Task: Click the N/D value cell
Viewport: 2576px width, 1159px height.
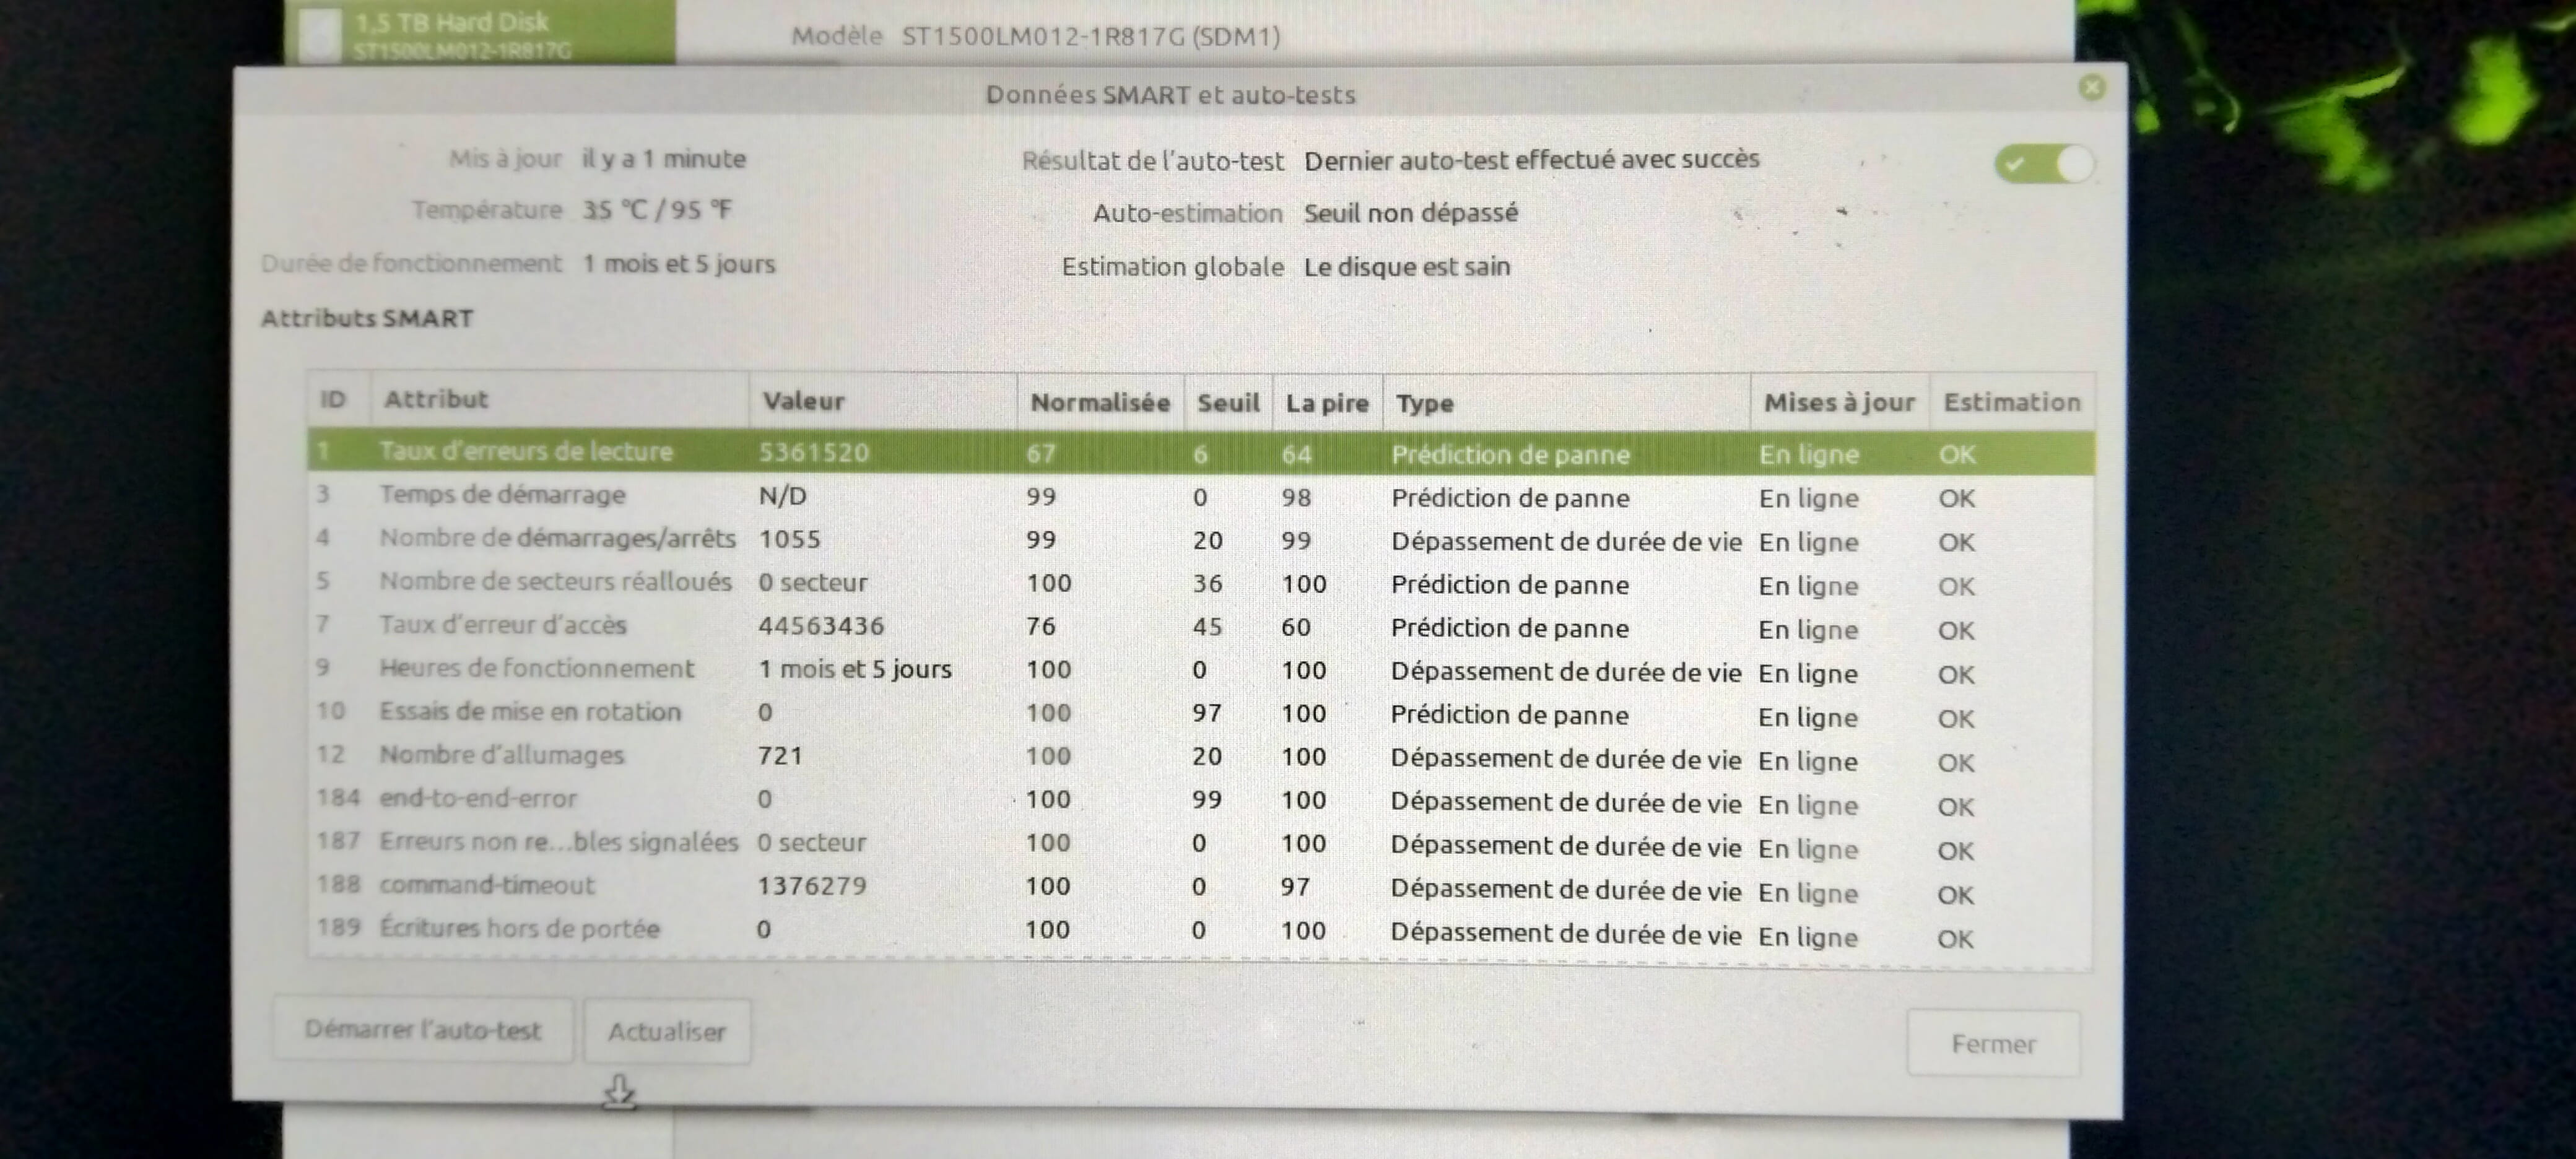Action: click(782, 496)
